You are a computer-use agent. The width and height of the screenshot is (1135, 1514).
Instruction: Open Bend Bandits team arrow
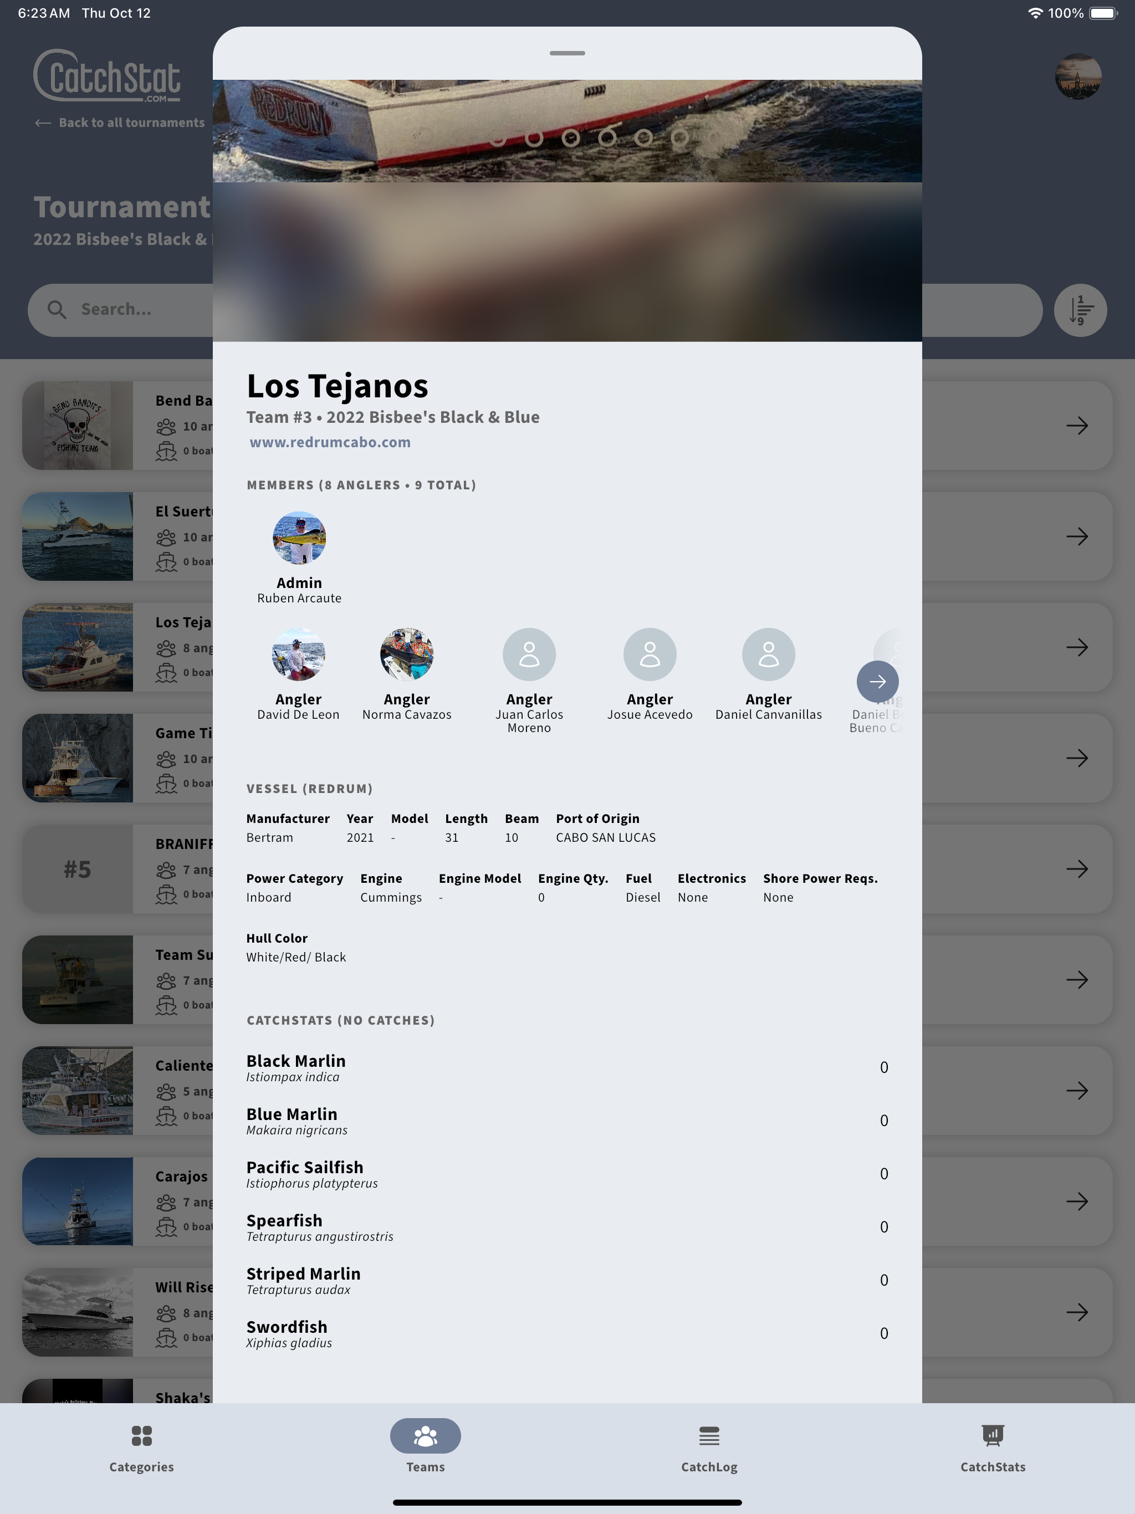click(x=1077, y=426)
